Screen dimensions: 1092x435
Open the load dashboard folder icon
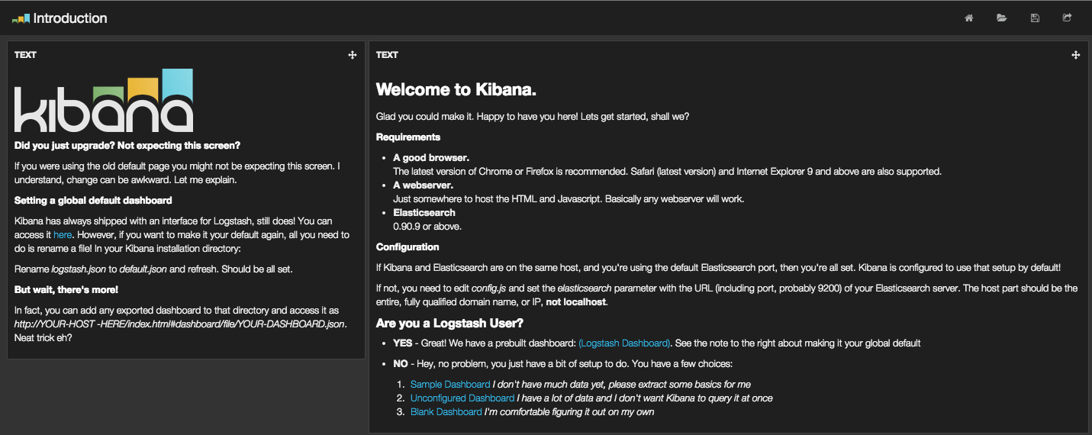tap(1001, 18)
